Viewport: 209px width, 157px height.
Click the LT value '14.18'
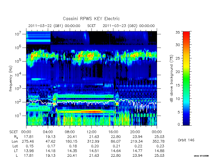(50, 151)
